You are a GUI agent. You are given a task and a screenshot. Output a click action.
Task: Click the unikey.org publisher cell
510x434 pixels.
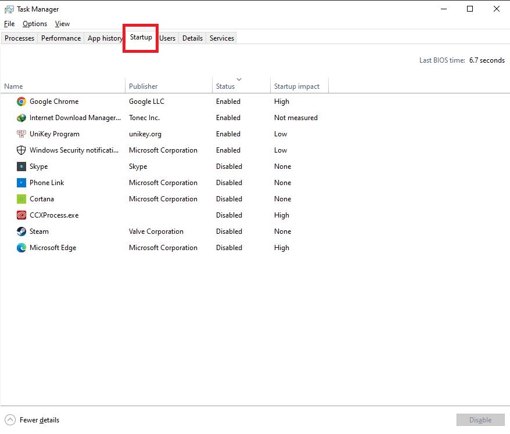coord(145,134)
